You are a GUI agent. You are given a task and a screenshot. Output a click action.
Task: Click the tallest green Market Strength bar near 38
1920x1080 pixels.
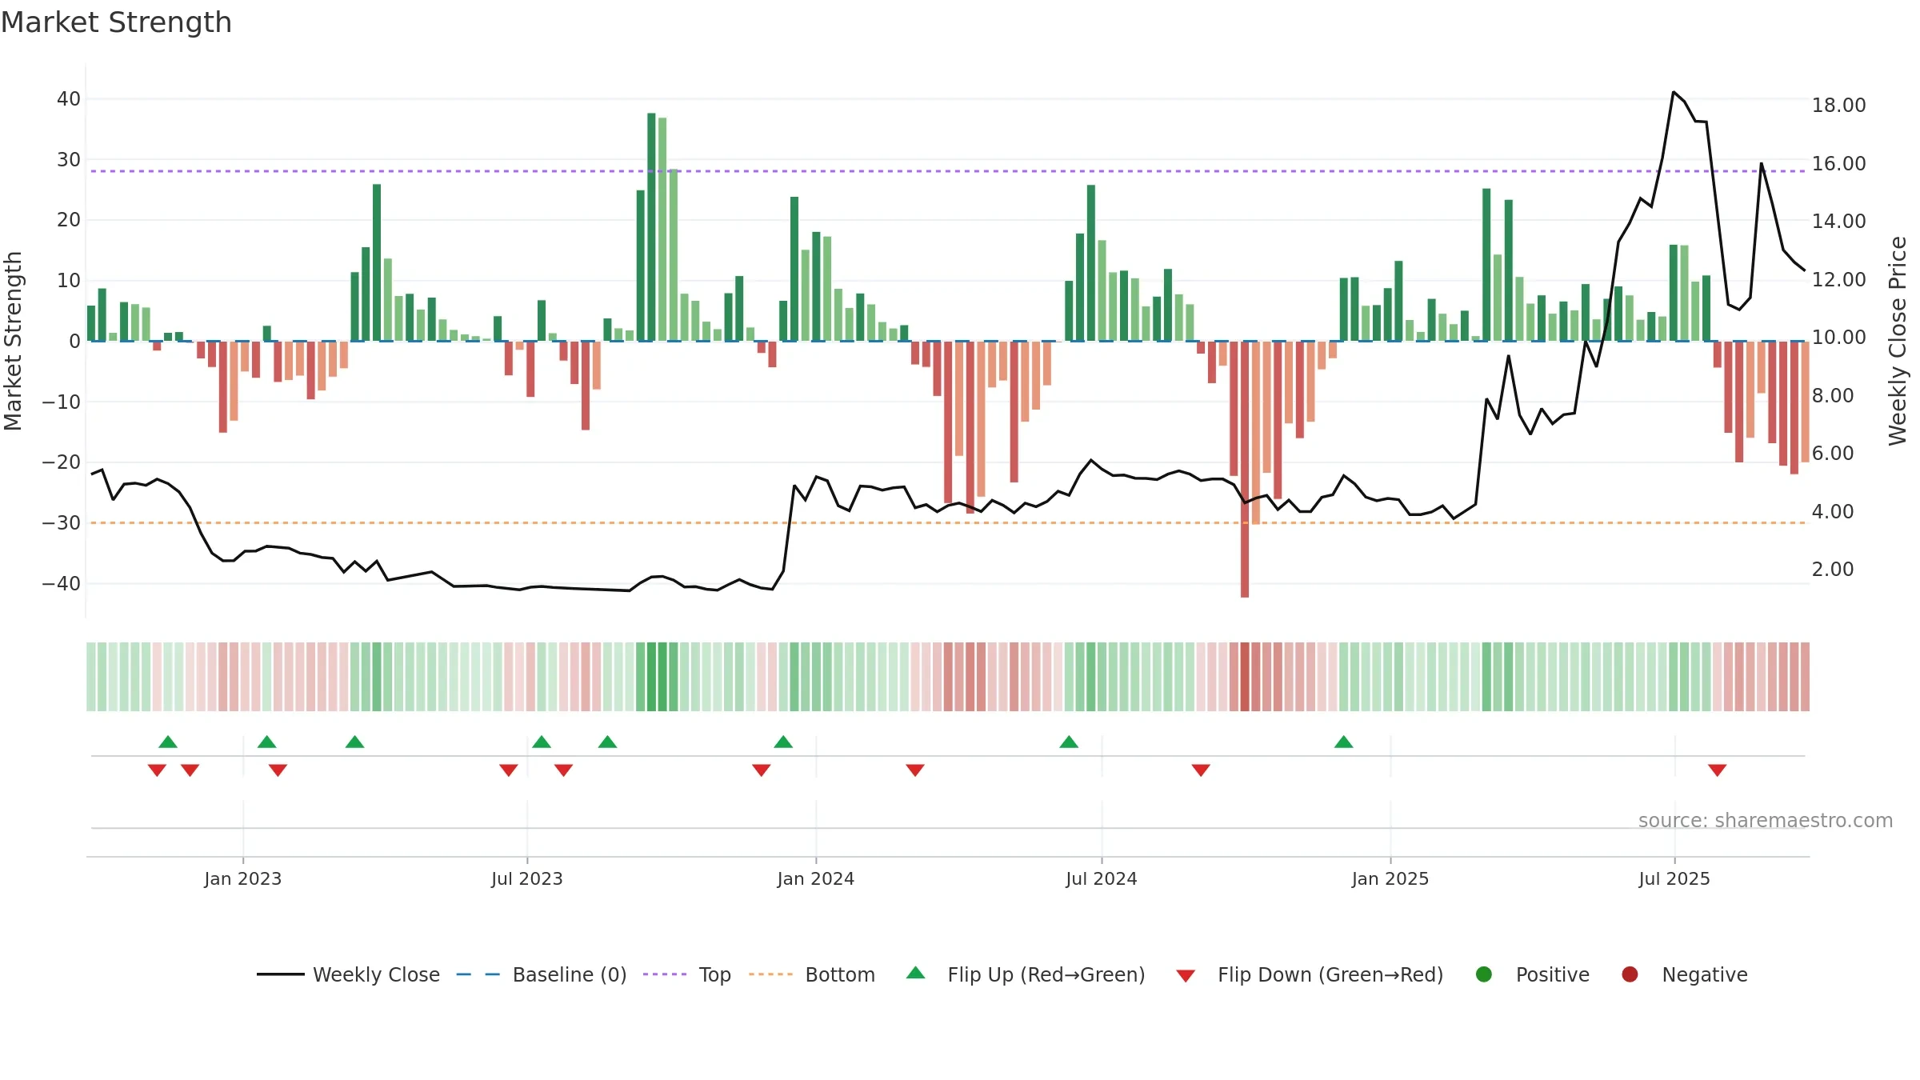coord(651,227)
